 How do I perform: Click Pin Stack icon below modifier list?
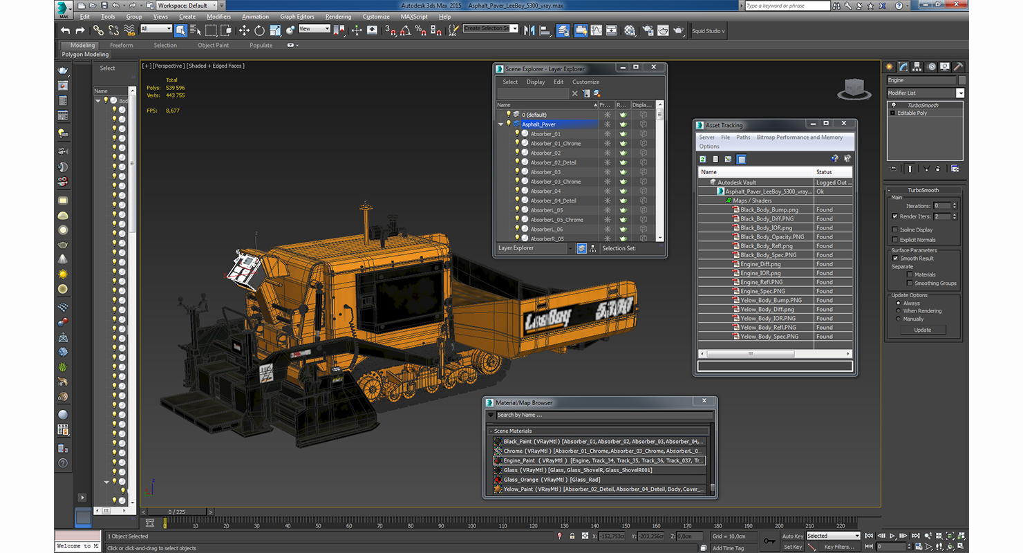pyautogui.click(x=894, y=168)
